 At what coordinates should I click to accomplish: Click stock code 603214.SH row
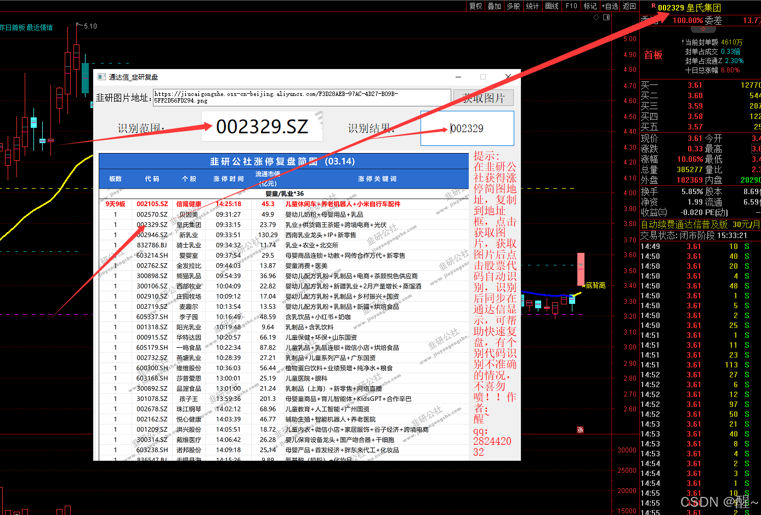coord(152,256)
